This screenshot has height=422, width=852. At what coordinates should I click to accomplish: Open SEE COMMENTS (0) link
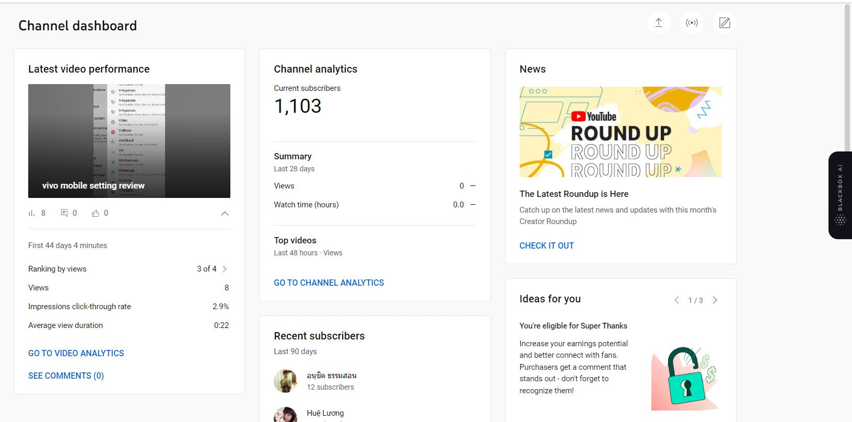coord(66,376)
